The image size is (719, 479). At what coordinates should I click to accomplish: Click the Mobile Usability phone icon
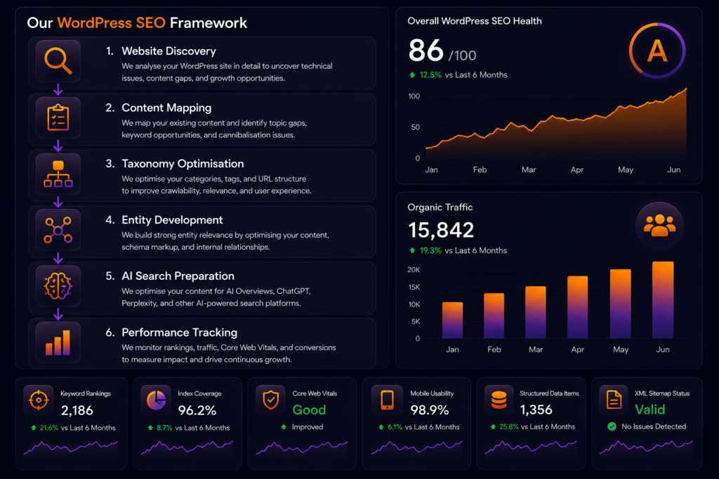[x=387, y=400]
